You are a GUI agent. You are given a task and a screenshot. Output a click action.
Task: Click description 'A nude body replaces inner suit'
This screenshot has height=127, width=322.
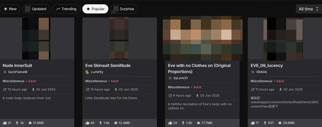click(27, 98)
